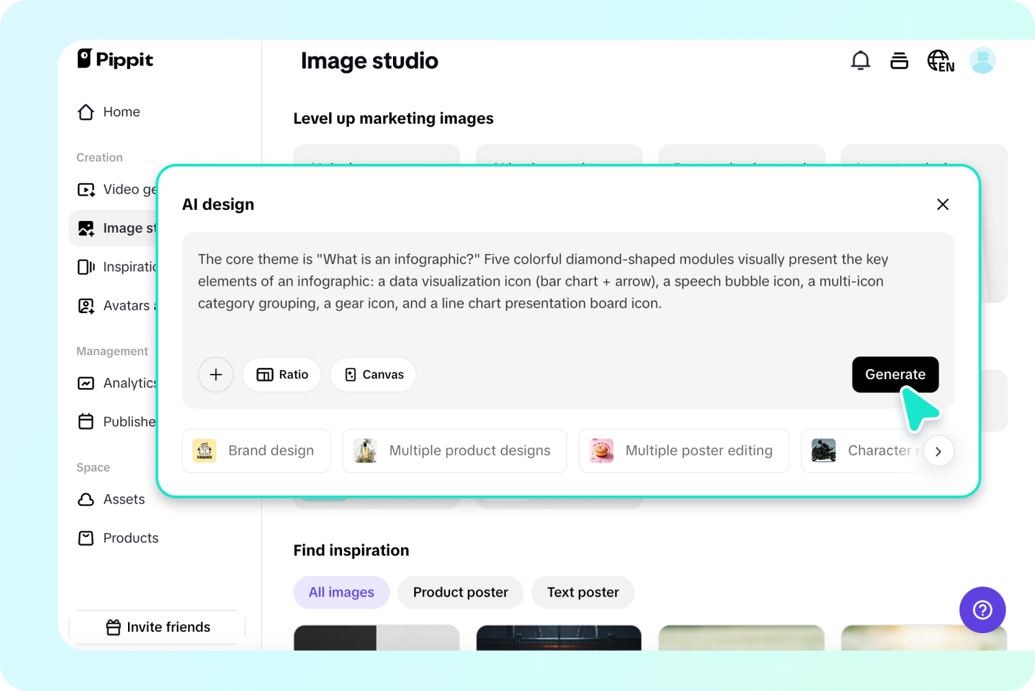The height and width of the screenshot is (691, 1035).
Task: Select the Text poster filter tab
Action: click(582, 592)
